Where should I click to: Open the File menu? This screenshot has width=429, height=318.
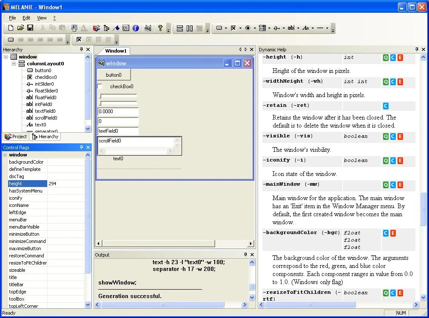(12, 18)
